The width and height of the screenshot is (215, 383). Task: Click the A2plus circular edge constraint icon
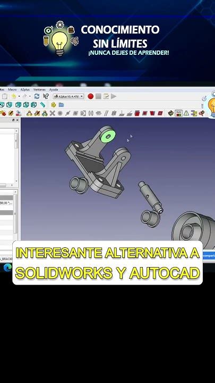83,113
